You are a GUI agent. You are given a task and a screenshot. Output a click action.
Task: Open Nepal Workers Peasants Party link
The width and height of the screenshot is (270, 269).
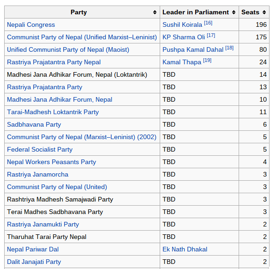click(52, 162)
